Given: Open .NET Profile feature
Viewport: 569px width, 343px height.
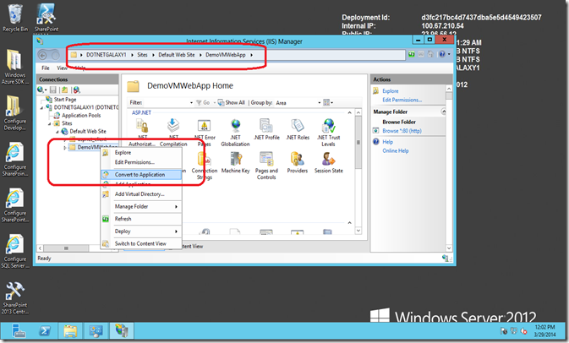Looking at the screenshot, I should (266, 130).
